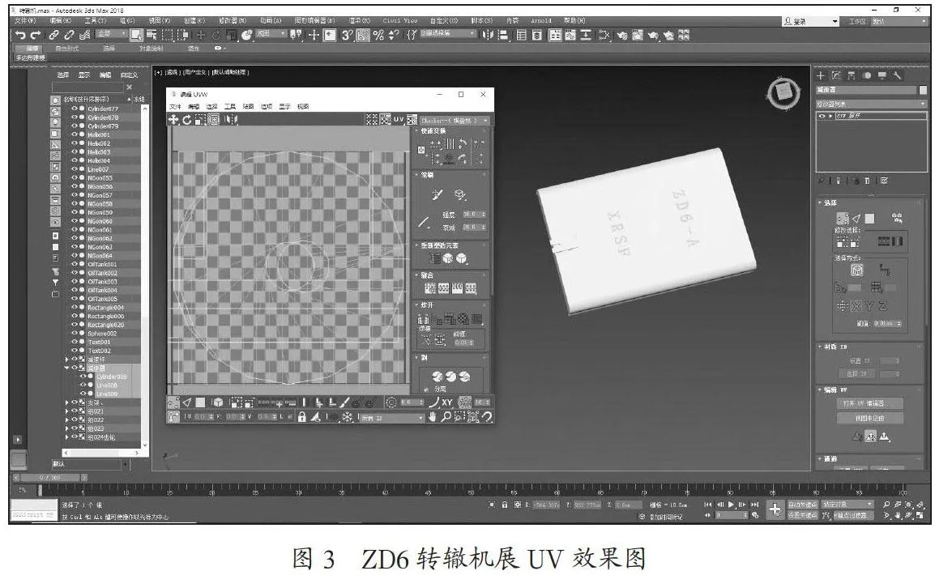Choose the Select Object arrow tool
The height and width of the screenshot is (575, 935).
click(x=137, y=35)
